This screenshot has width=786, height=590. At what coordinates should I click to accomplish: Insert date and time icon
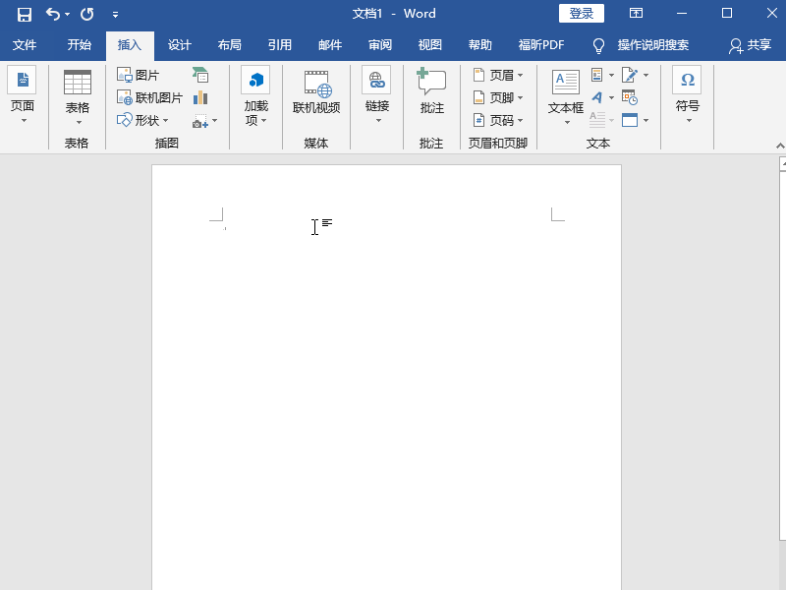pos(630,97)
